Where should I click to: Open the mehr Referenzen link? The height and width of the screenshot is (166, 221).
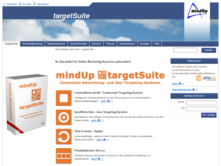point(185,90)
